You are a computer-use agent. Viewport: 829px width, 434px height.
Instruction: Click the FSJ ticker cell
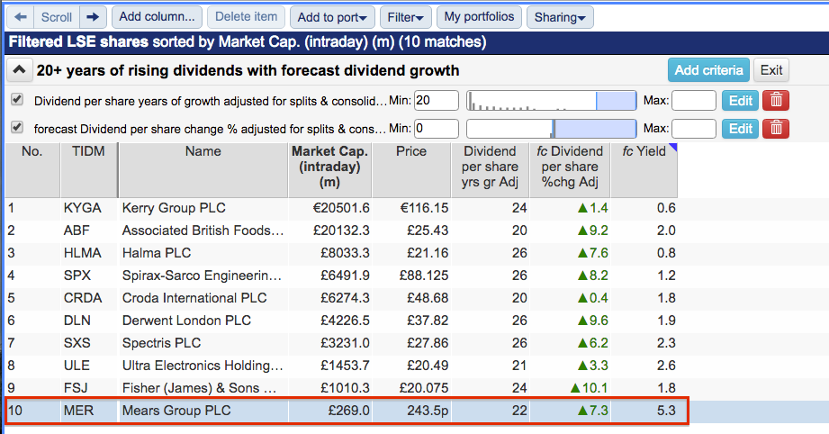(89, 387)
